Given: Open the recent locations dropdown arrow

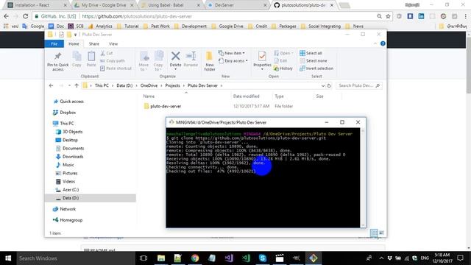Looking at the screenshot, I should coord(69,85).
